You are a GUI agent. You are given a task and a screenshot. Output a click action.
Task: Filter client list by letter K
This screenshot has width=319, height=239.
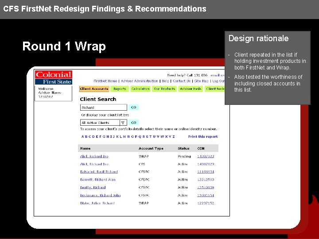click(x=117, y=137)
